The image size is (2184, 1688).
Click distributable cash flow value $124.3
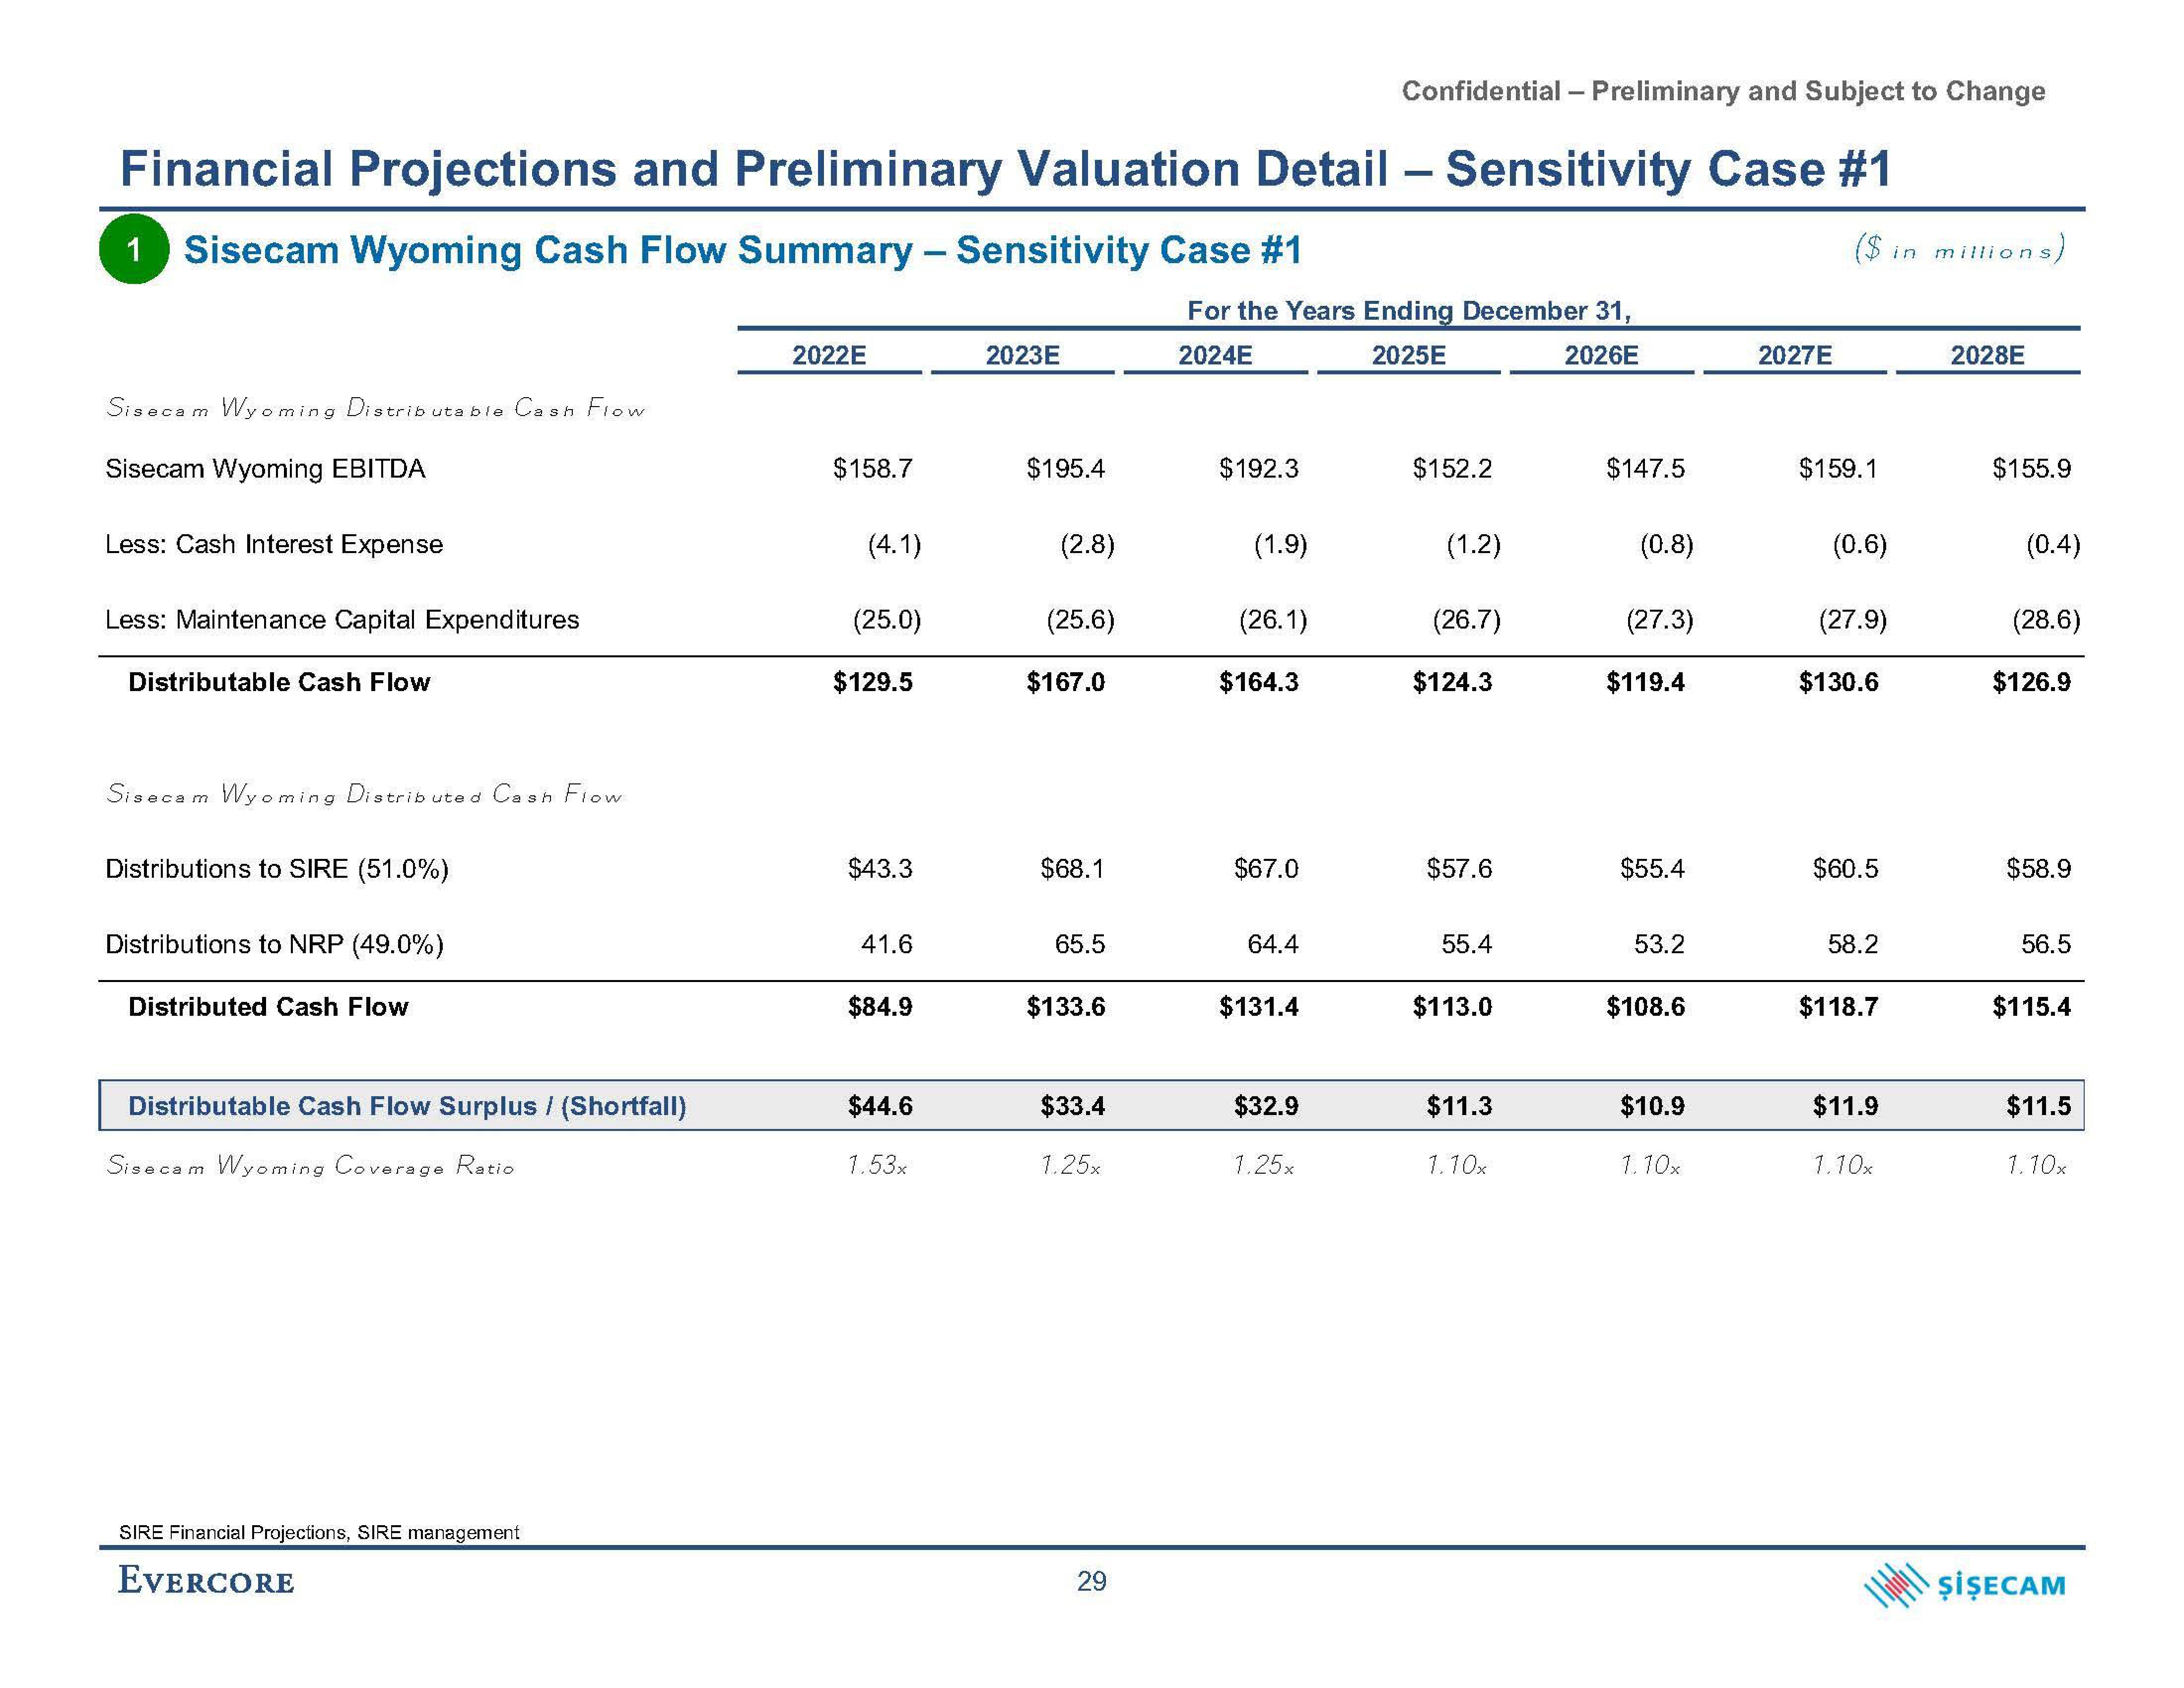pyautogui.click(x=1452, y=682)
